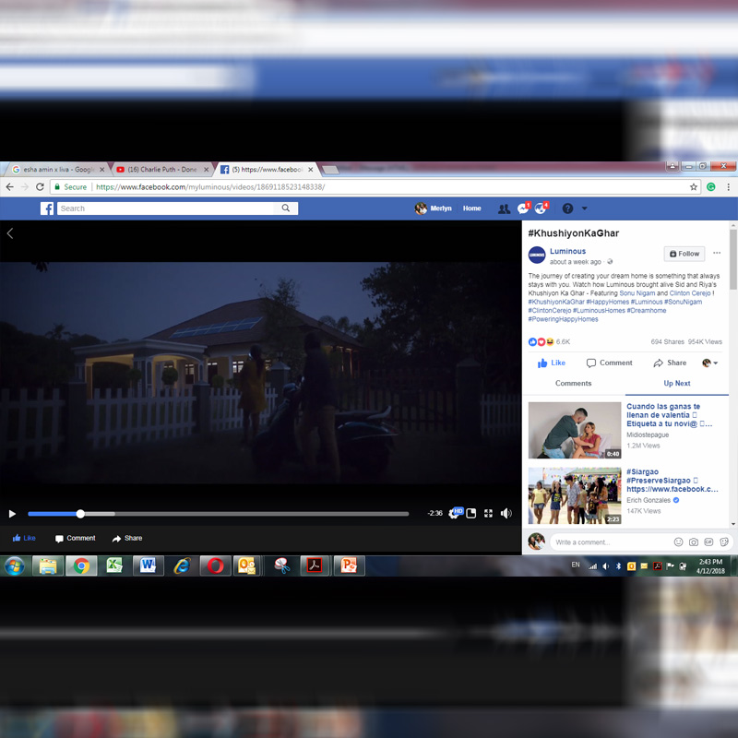Toggle picture-in-picture mini player

click(471, 514)
